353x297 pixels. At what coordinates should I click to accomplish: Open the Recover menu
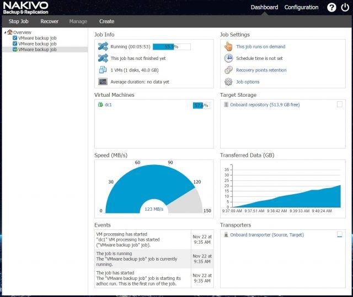(49, 21)
